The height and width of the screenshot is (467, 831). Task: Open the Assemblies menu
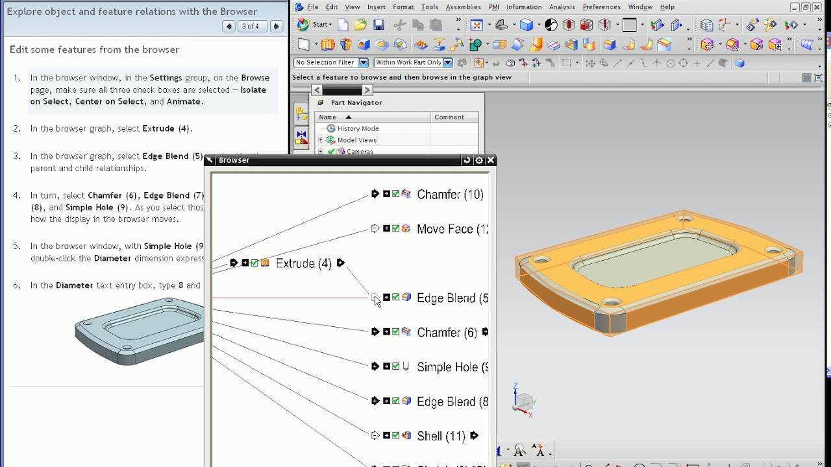pos(464,7)
